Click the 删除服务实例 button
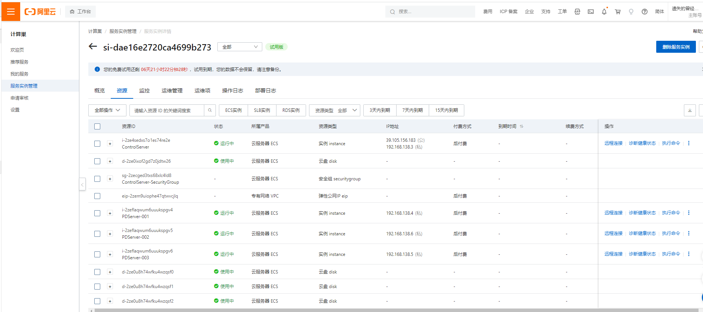 coord(676,47)
